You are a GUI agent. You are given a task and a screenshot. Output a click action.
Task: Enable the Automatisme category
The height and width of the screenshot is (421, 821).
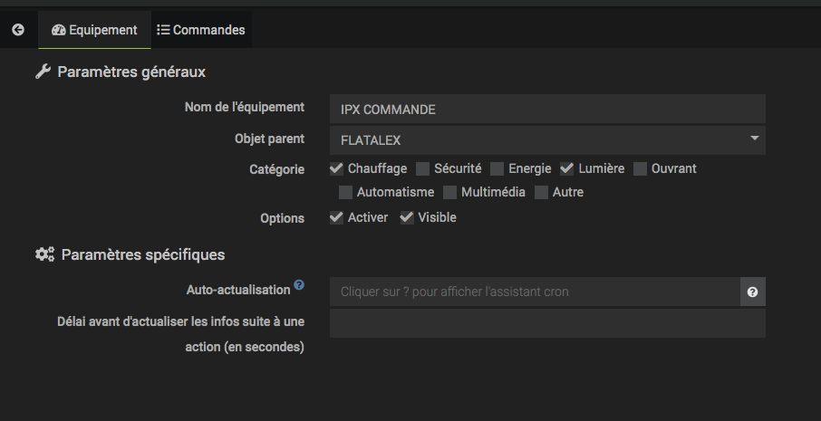345,192
